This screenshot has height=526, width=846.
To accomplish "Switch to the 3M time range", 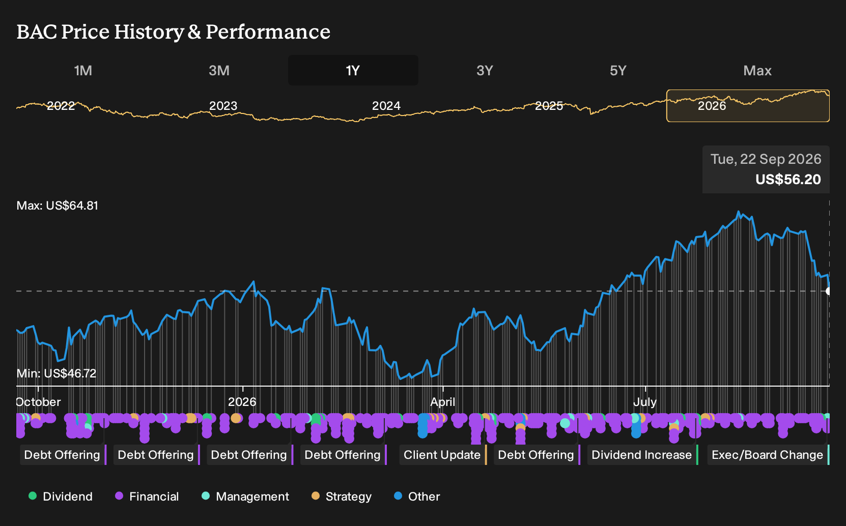I will click(x=219, y=70).
